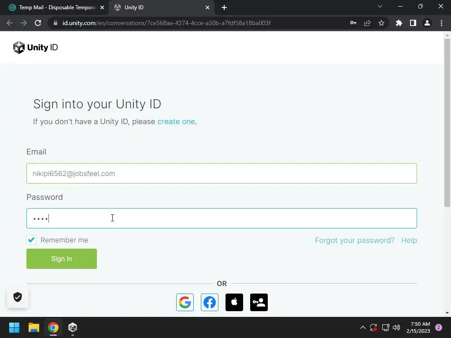Click the green Sign in button

click(x=62, y=259)
